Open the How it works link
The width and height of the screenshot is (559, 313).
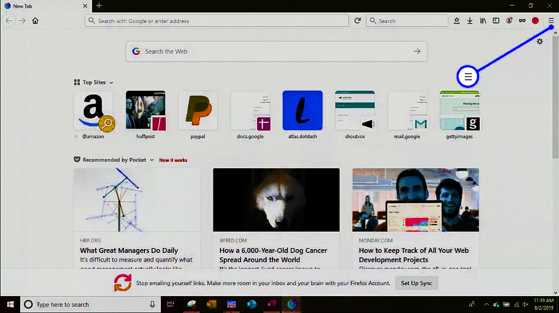coord(173,160)
